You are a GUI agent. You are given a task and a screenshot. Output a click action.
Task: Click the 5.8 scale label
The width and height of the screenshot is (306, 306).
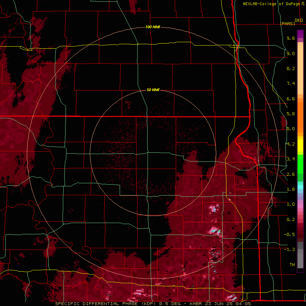[291, 114]
